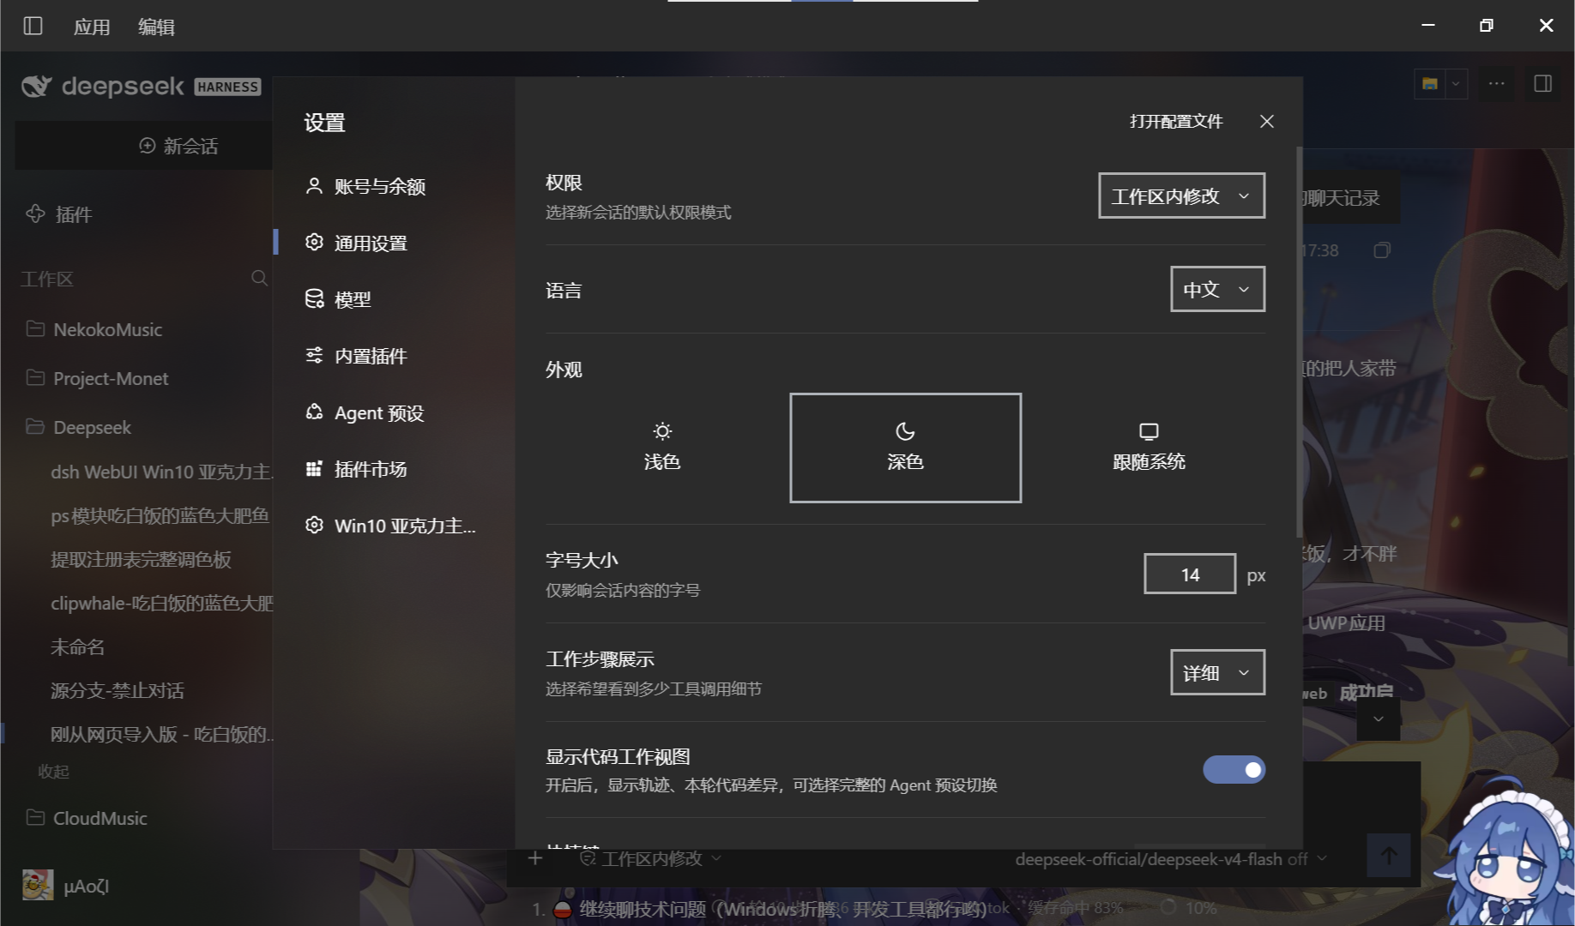Open chat 'dsh WebUI Win10 亚克力主'
This screenshot has height=926, width=1575.
point(161,472)
